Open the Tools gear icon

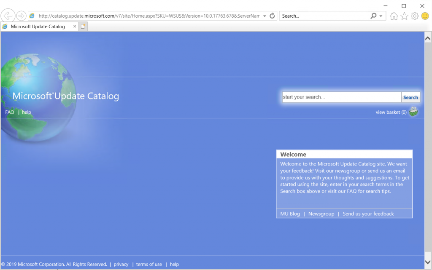[415, 16]
